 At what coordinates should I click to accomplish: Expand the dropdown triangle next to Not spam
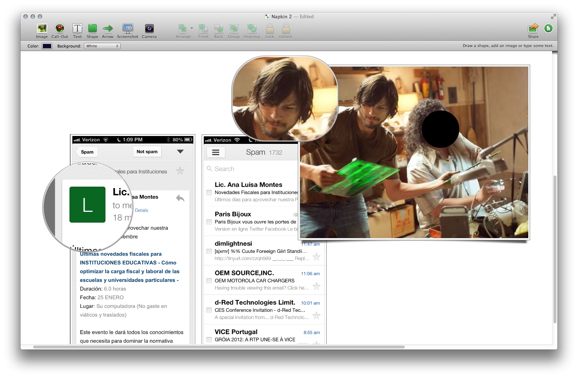tap(180, 152)
